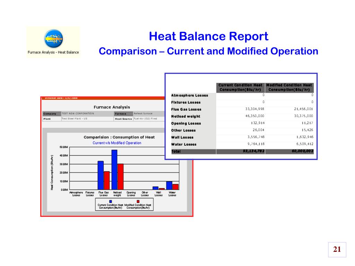Select the red Flue Gas Losses bar
This screenshot has width=355, height=266.
pos(107,180)
